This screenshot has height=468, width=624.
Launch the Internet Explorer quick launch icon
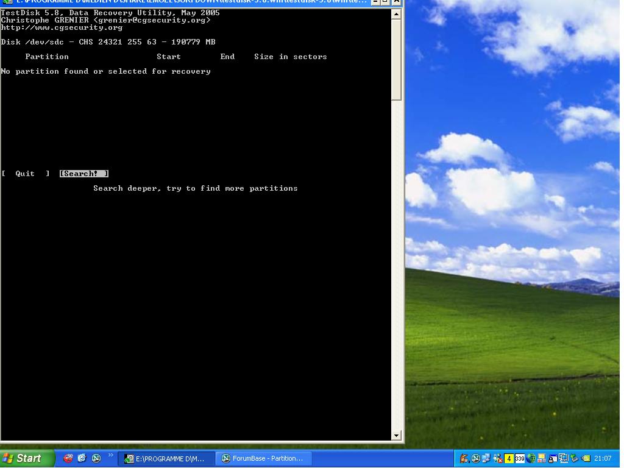click(x=82, y=458)
